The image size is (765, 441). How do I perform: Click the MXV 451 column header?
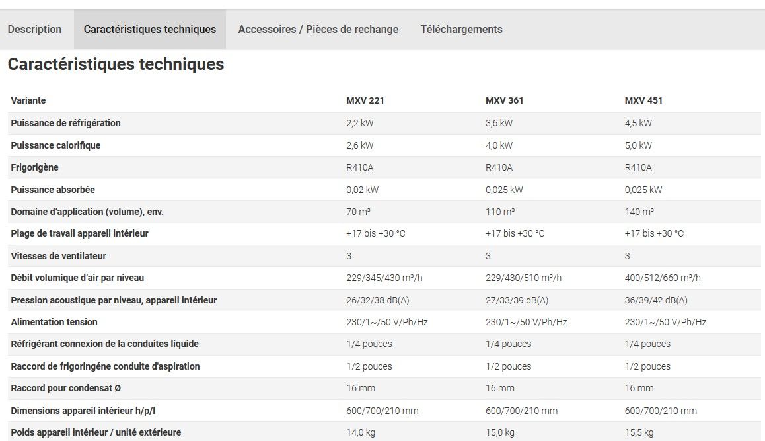pos(643,101)
